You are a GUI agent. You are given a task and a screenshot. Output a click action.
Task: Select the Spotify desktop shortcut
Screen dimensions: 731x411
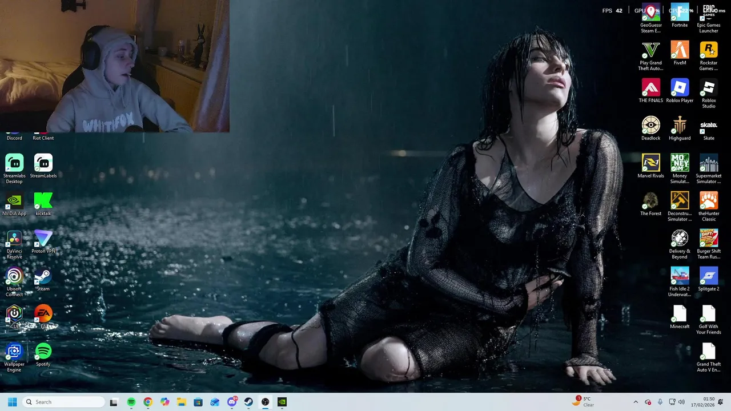point(43,354)
